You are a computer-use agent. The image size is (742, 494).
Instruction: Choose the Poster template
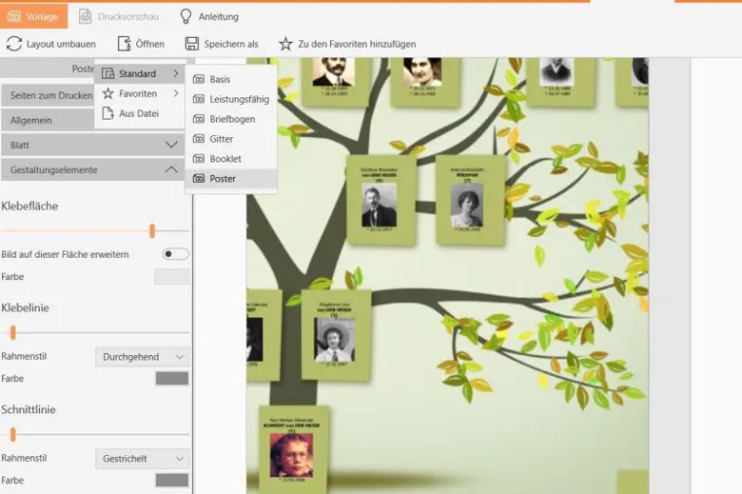click(231, 179)
